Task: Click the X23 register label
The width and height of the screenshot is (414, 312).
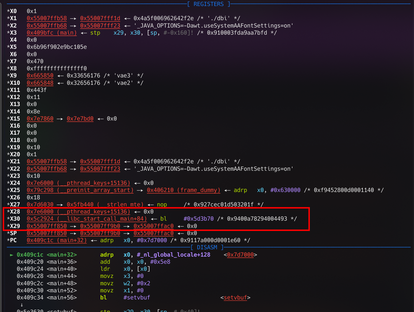Action: (15, 176)
